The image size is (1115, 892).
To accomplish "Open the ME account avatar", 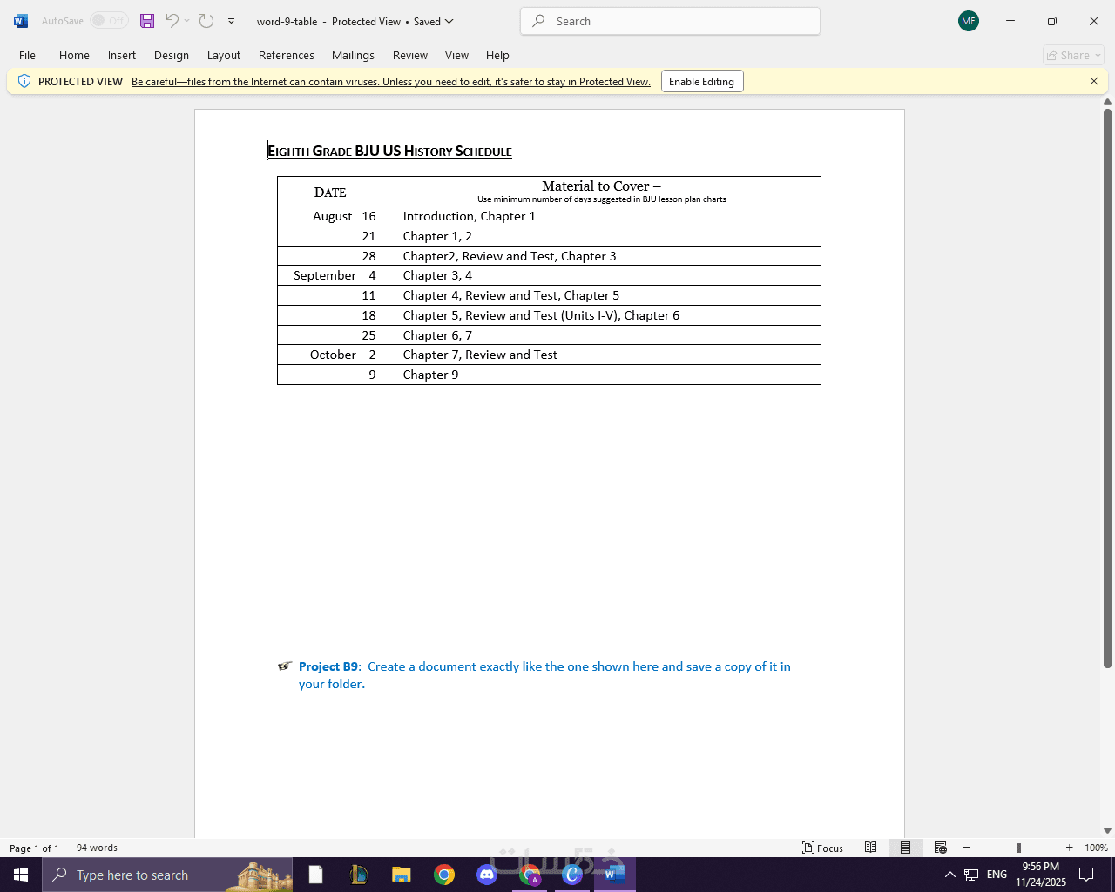I will pyautogui.click(x=969, y=21).
